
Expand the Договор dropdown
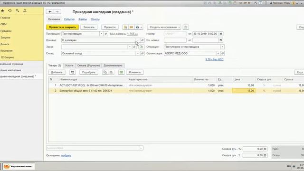click(138, 40)
